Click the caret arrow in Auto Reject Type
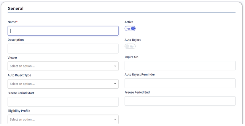 [115, 84]
